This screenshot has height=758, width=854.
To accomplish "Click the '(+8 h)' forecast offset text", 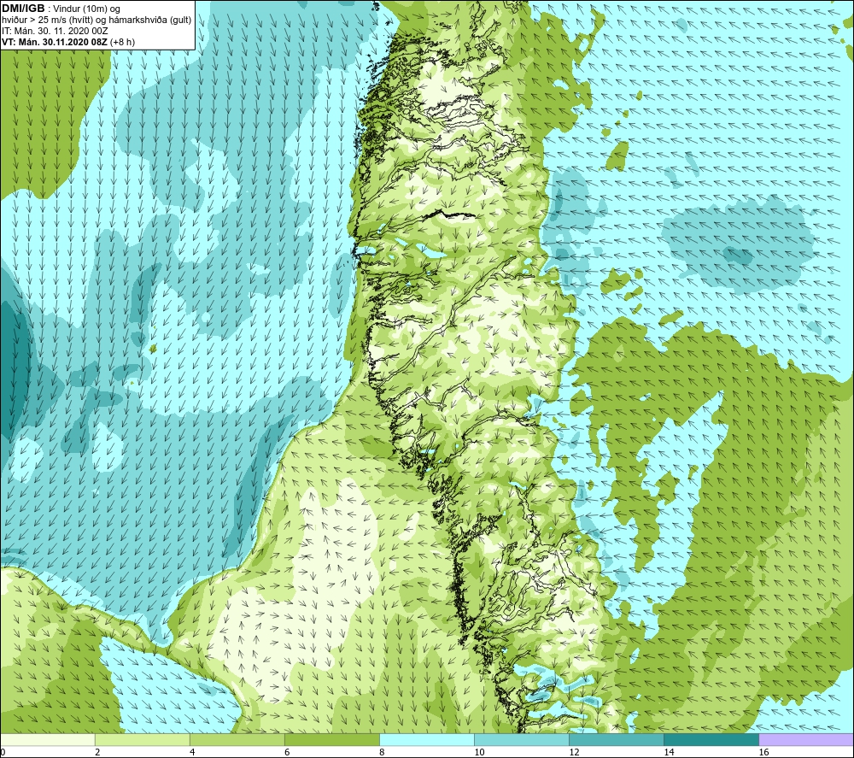I will (122, 42).
